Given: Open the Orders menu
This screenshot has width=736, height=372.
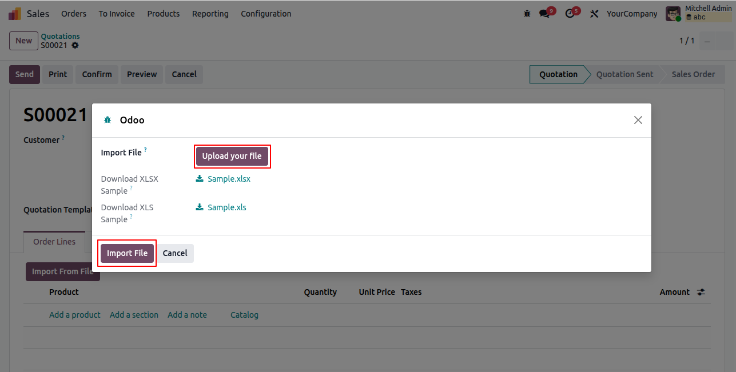Looking at the screenshot, I should 74,14.
